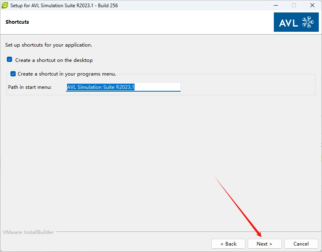
Task: Click the 'Path in start menu:' label
Action: [x=30, y=87]
